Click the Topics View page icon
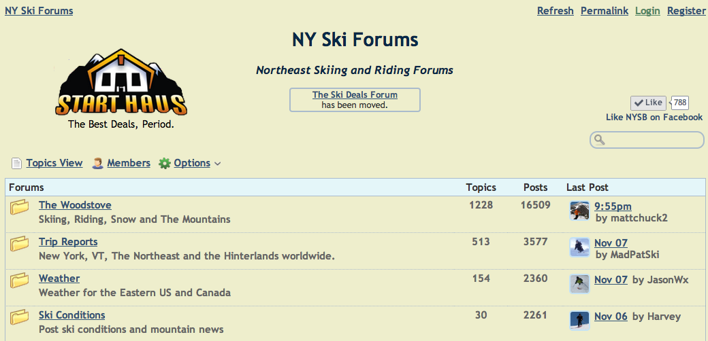Viewport: 708px width, 341px height. point(17,164)
